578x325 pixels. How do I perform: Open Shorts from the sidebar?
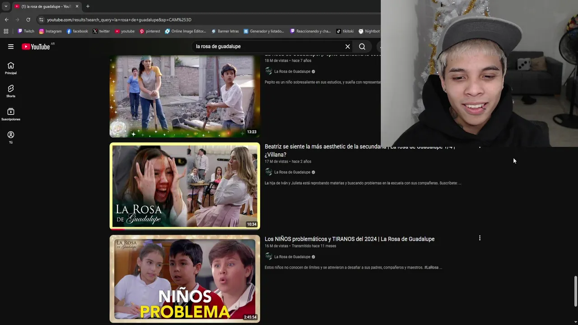pyautogui.click(x=11, y=91)
